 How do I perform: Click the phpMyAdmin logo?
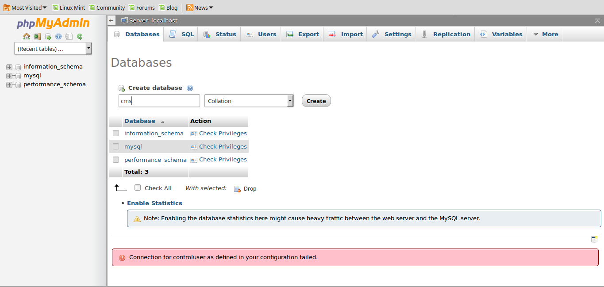click(x=53, y=23)
